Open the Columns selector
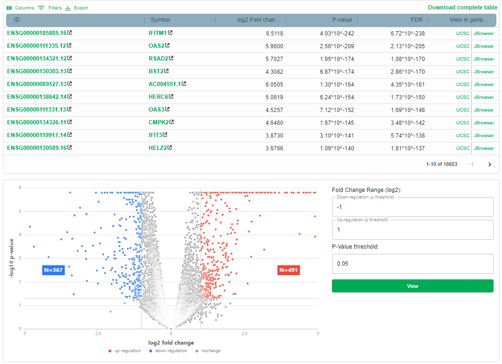502x364 pixels. pos(20,8)
